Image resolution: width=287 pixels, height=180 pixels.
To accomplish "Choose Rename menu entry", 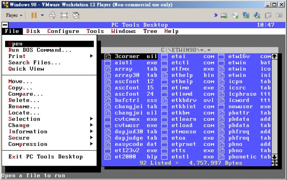I will (49, 106).
